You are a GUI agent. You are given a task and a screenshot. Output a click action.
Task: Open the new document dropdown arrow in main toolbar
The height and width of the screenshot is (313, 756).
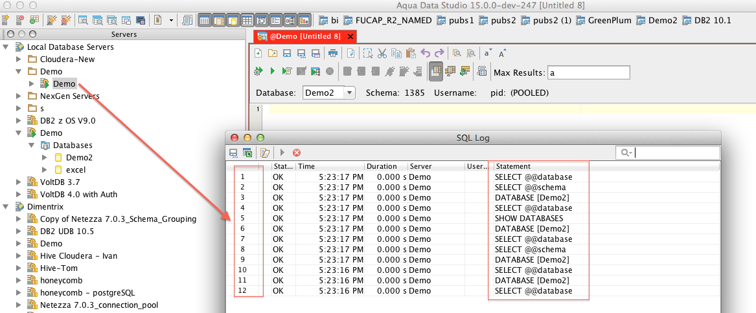point(172,20)
